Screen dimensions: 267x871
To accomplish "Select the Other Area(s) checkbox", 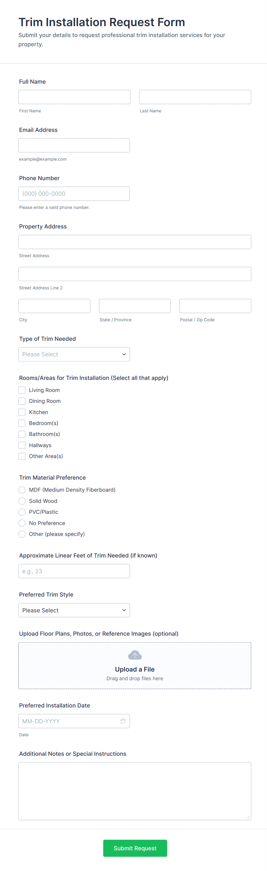I will [x=22, y=456].
